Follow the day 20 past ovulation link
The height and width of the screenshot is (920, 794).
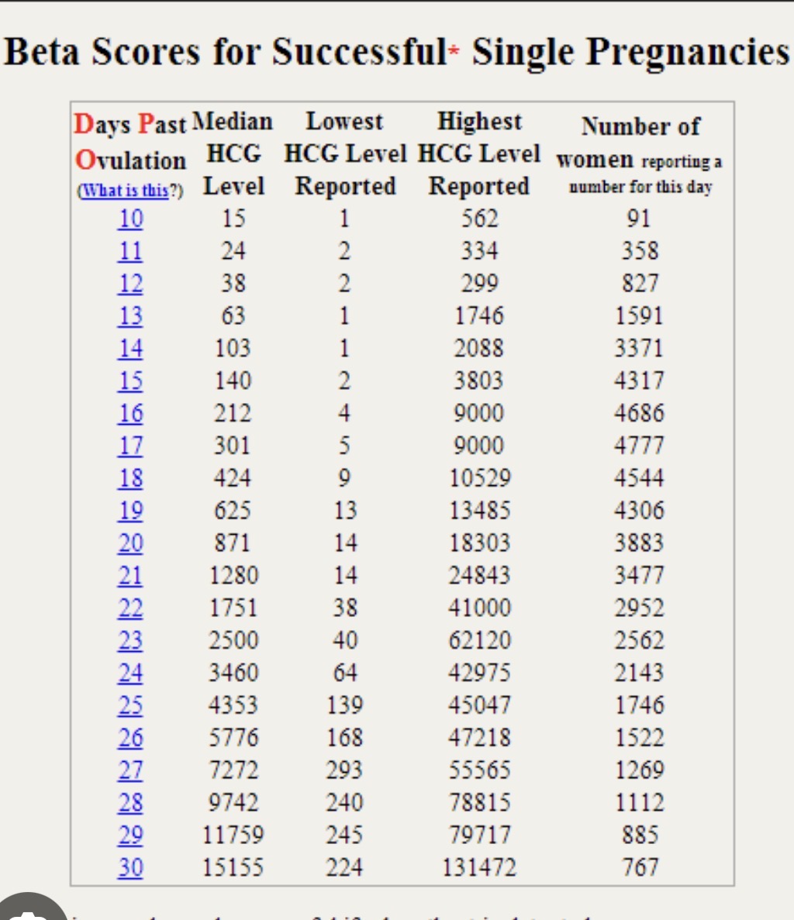coord(130,544)
